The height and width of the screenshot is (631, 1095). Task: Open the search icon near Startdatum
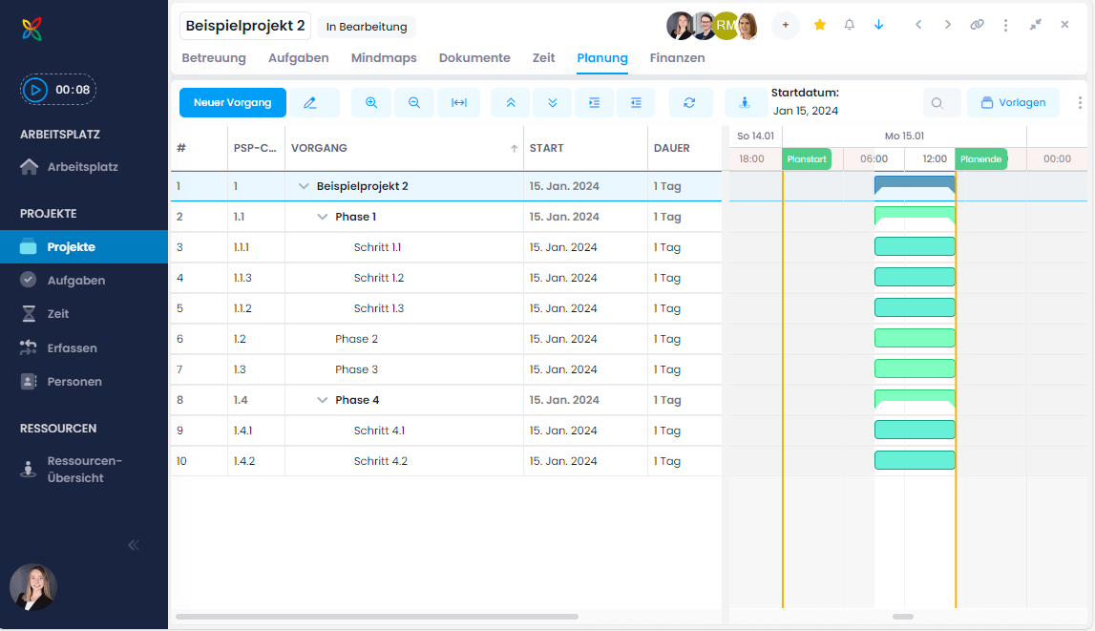click(938, 102)
